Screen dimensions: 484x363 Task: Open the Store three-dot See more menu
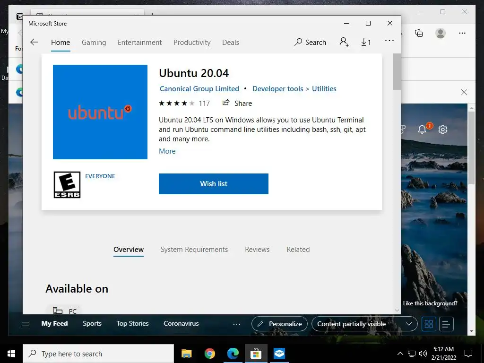(x=389, y=41)
